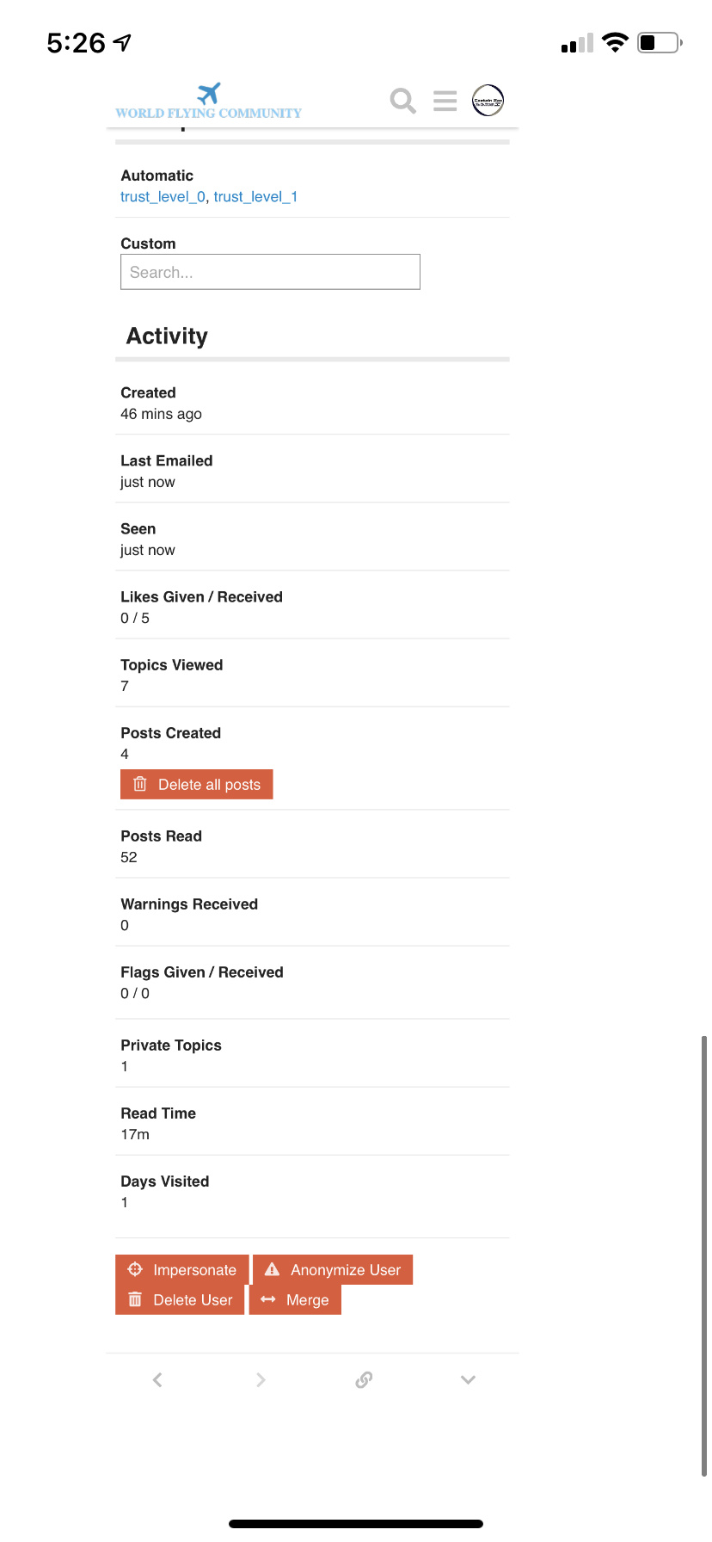Open the hamburger menu icon
Screen dimensions: 712x1542
point(445,101)
